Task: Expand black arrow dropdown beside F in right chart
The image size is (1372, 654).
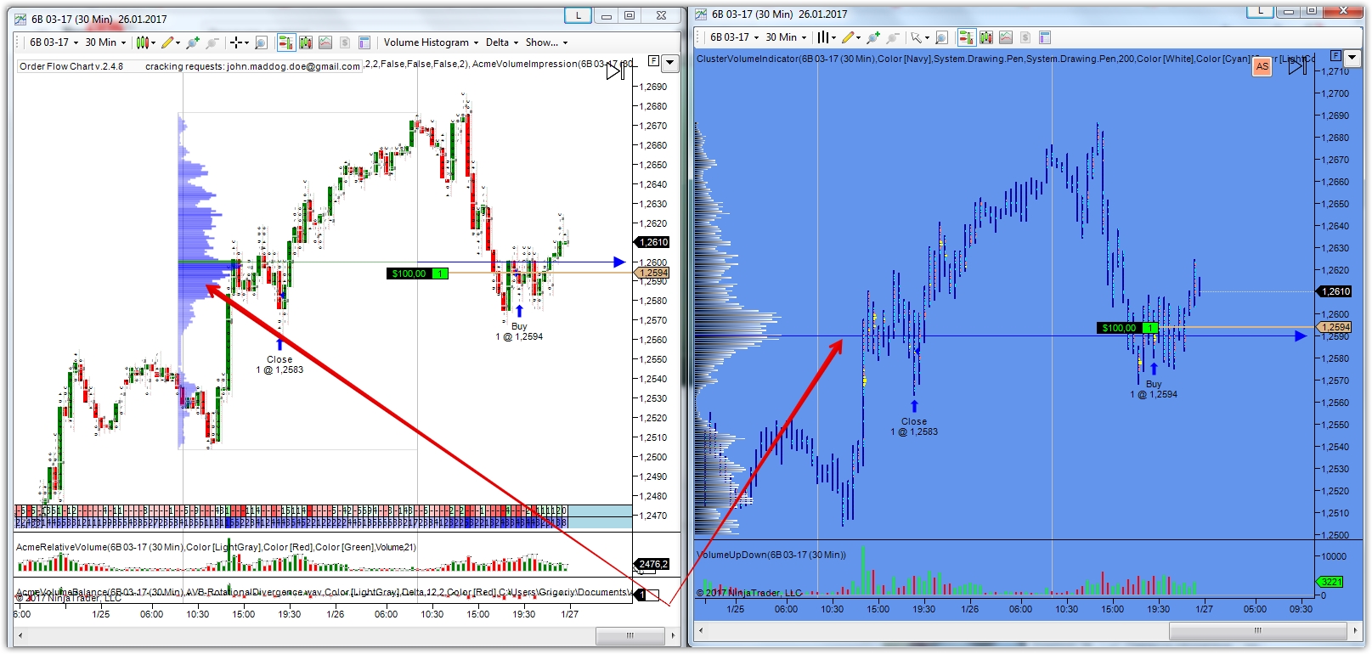Action: point(1352,58)
